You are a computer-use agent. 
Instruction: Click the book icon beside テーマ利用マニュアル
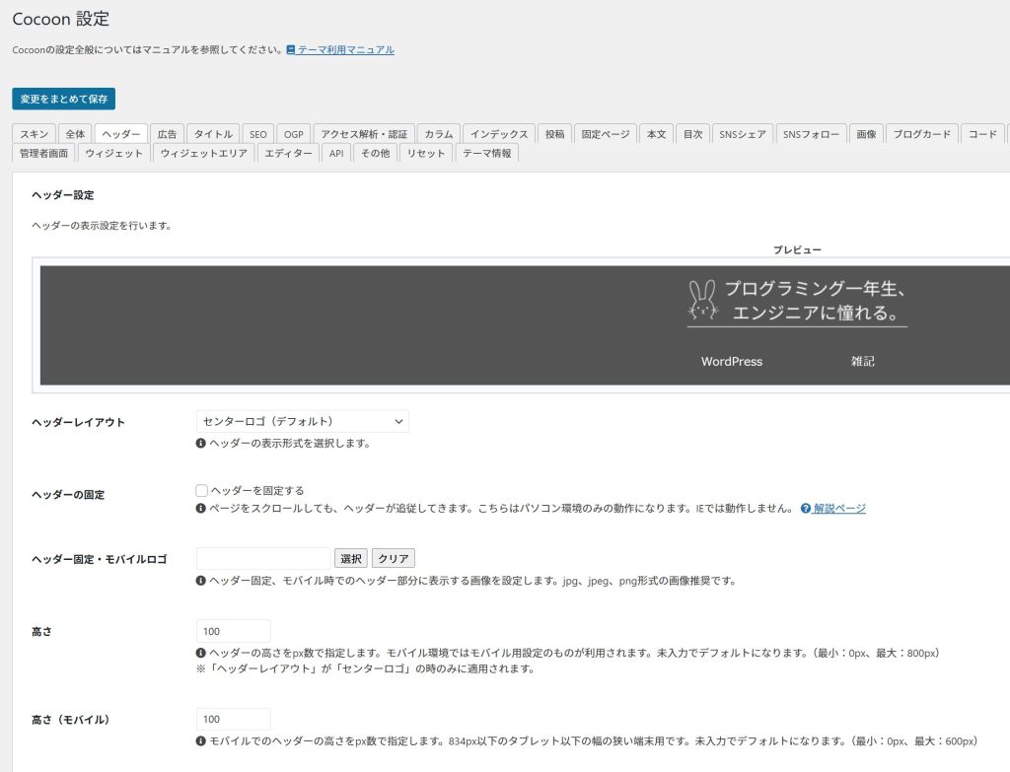[291, 50]
